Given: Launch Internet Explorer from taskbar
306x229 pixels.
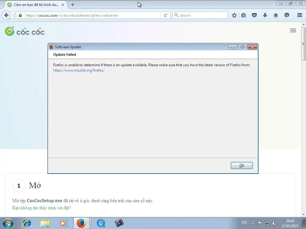Looking at the screenshot, I should pyautogui.click(x=27, y=223).
